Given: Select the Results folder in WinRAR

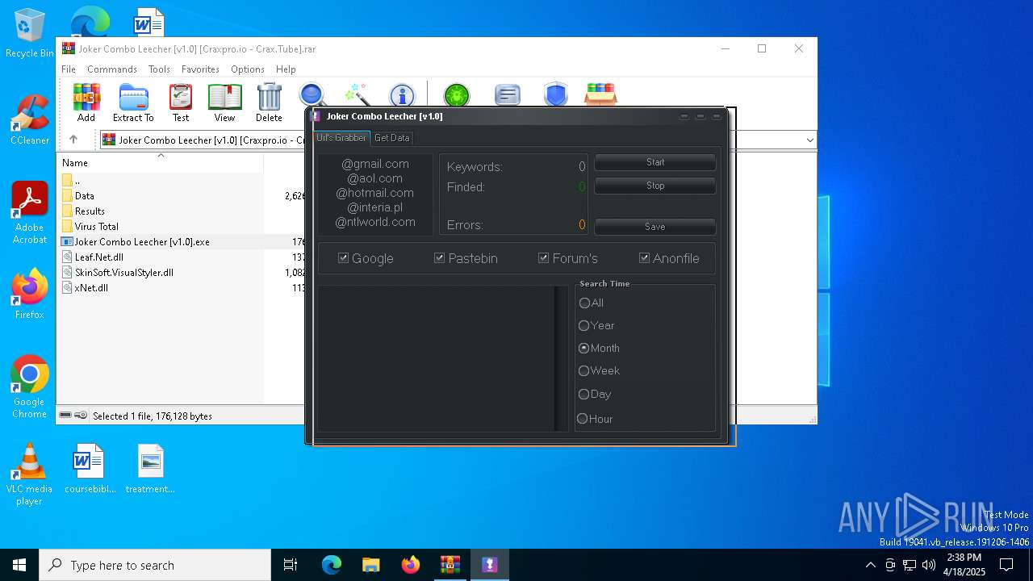Looking at the screenshot, I should (90, 211).
